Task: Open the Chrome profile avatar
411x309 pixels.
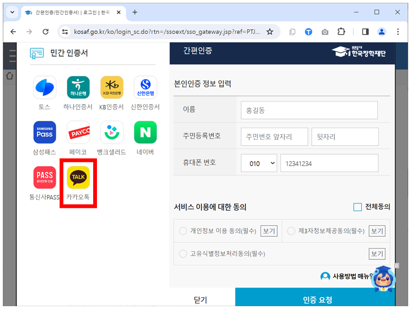Action: pos(382,32)
